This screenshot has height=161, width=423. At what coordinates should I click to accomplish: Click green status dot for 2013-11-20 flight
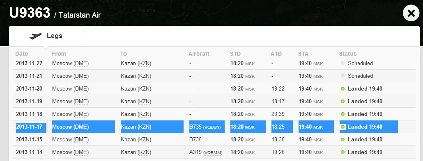[343, 89]
